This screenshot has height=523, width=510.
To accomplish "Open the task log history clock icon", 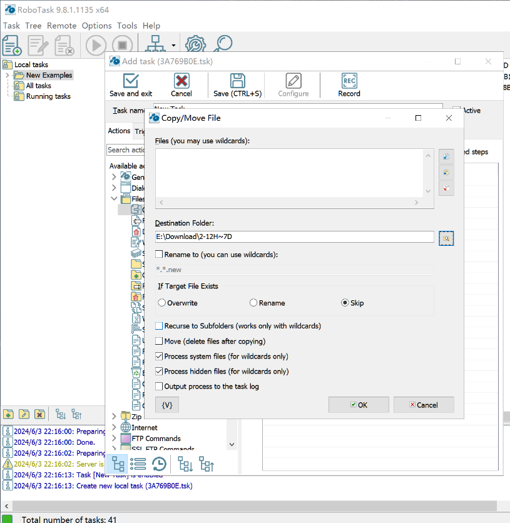I will (159, 464).
